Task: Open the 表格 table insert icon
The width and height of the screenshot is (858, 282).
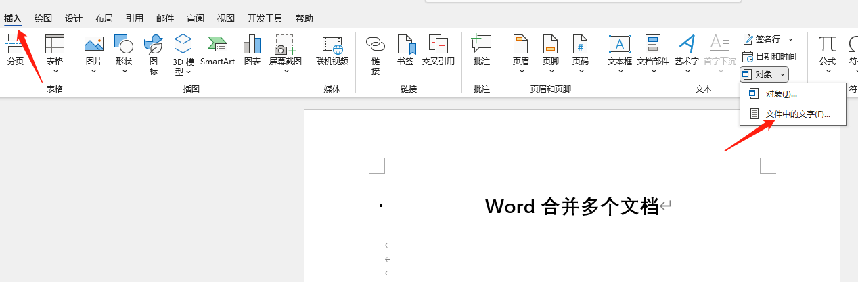Action: [x=55, y=45]
